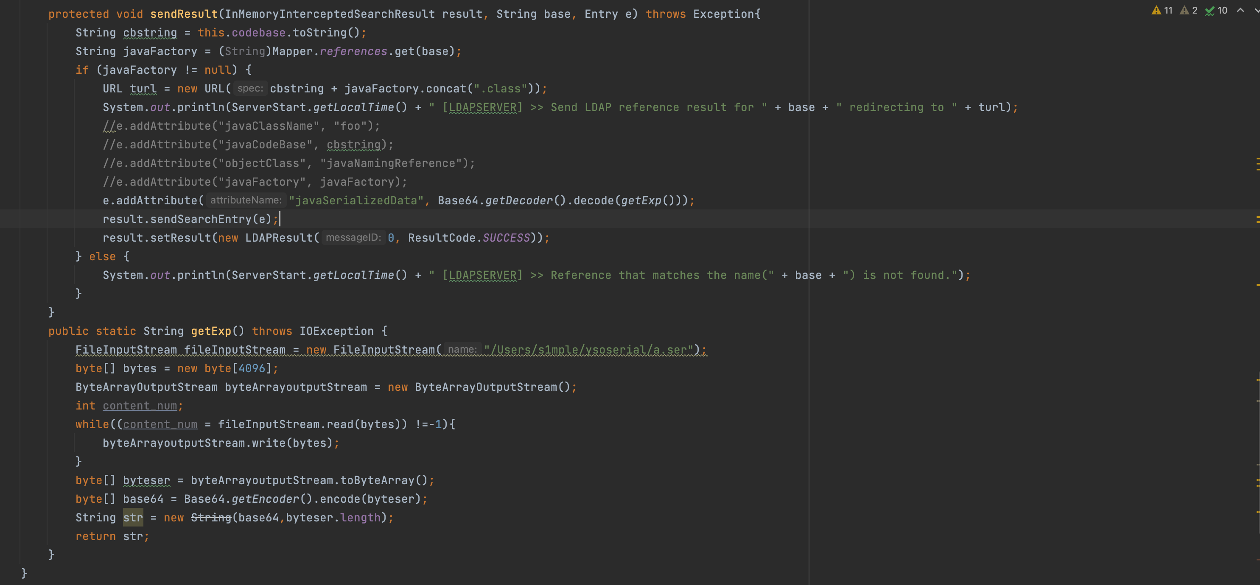The width and height of the screenshot is (1260, 585).
Task: Click the 'spec:' parameter hint
Action: click(x=250, y=89)
